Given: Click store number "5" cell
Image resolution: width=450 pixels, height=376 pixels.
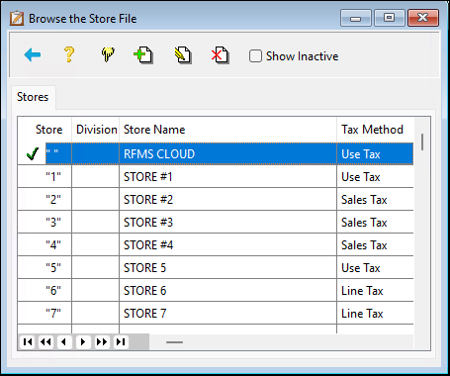Looking at the screenshot, I should [x=45, y=268].
